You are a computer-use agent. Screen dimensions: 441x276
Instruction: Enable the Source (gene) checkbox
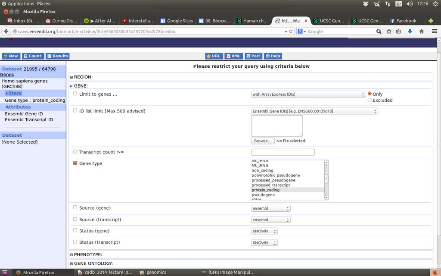[x=75, y=207]
